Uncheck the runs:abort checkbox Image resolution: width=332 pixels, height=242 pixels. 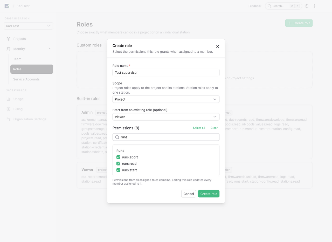click(x=118, y=157)
